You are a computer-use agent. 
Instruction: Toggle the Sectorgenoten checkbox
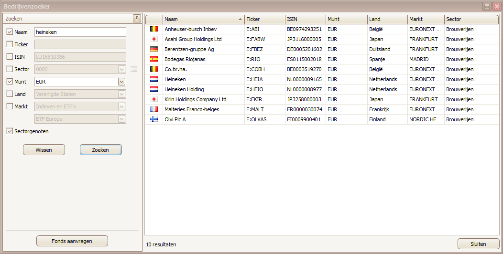(x=10, y=131)
